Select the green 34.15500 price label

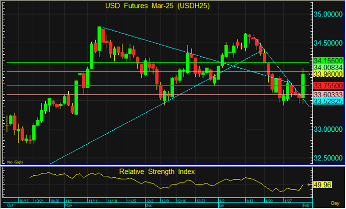pyautogui.click(x=327, y=59)
